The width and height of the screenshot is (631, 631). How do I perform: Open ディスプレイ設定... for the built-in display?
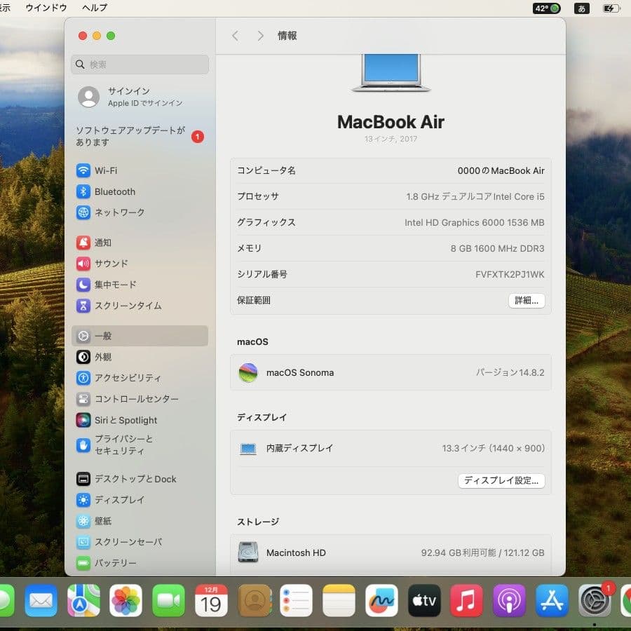coord(501,481)
